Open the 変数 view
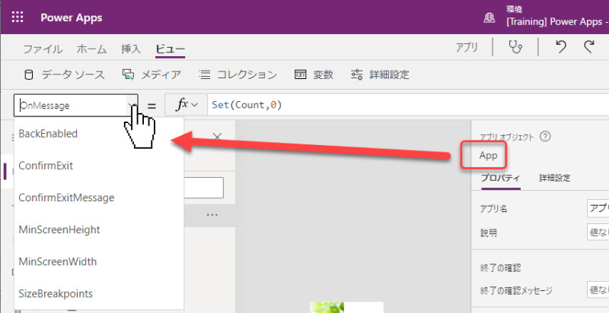609x313 pixels. pyautogui.click(x=314, y=74)
